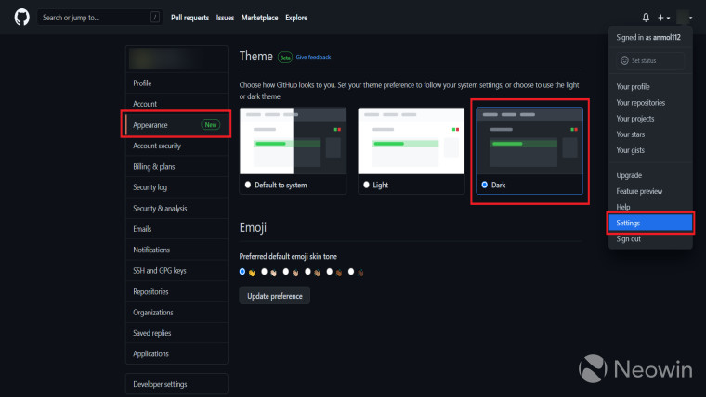Select the Dark theme radio button
706x397 pixels.
tap(485, 185)
